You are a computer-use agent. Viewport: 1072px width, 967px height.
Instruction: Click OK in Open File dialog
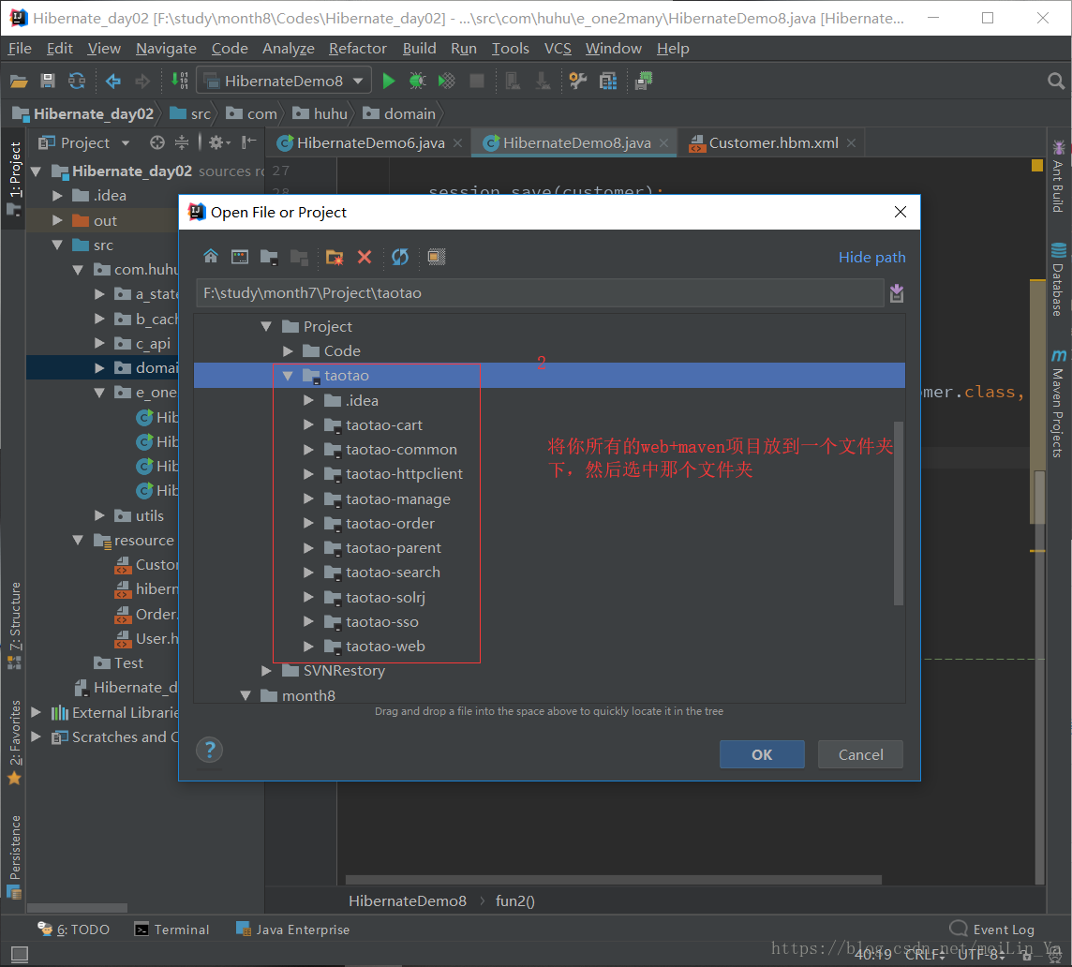[762, 754]
